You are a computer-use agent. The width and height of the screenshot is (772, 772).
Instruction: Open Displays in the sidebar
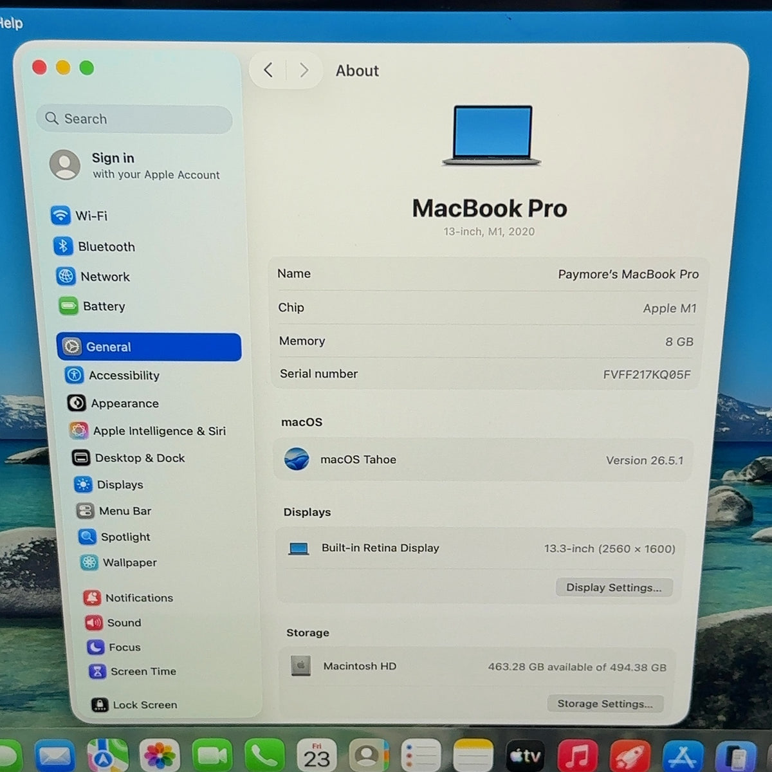109,484
